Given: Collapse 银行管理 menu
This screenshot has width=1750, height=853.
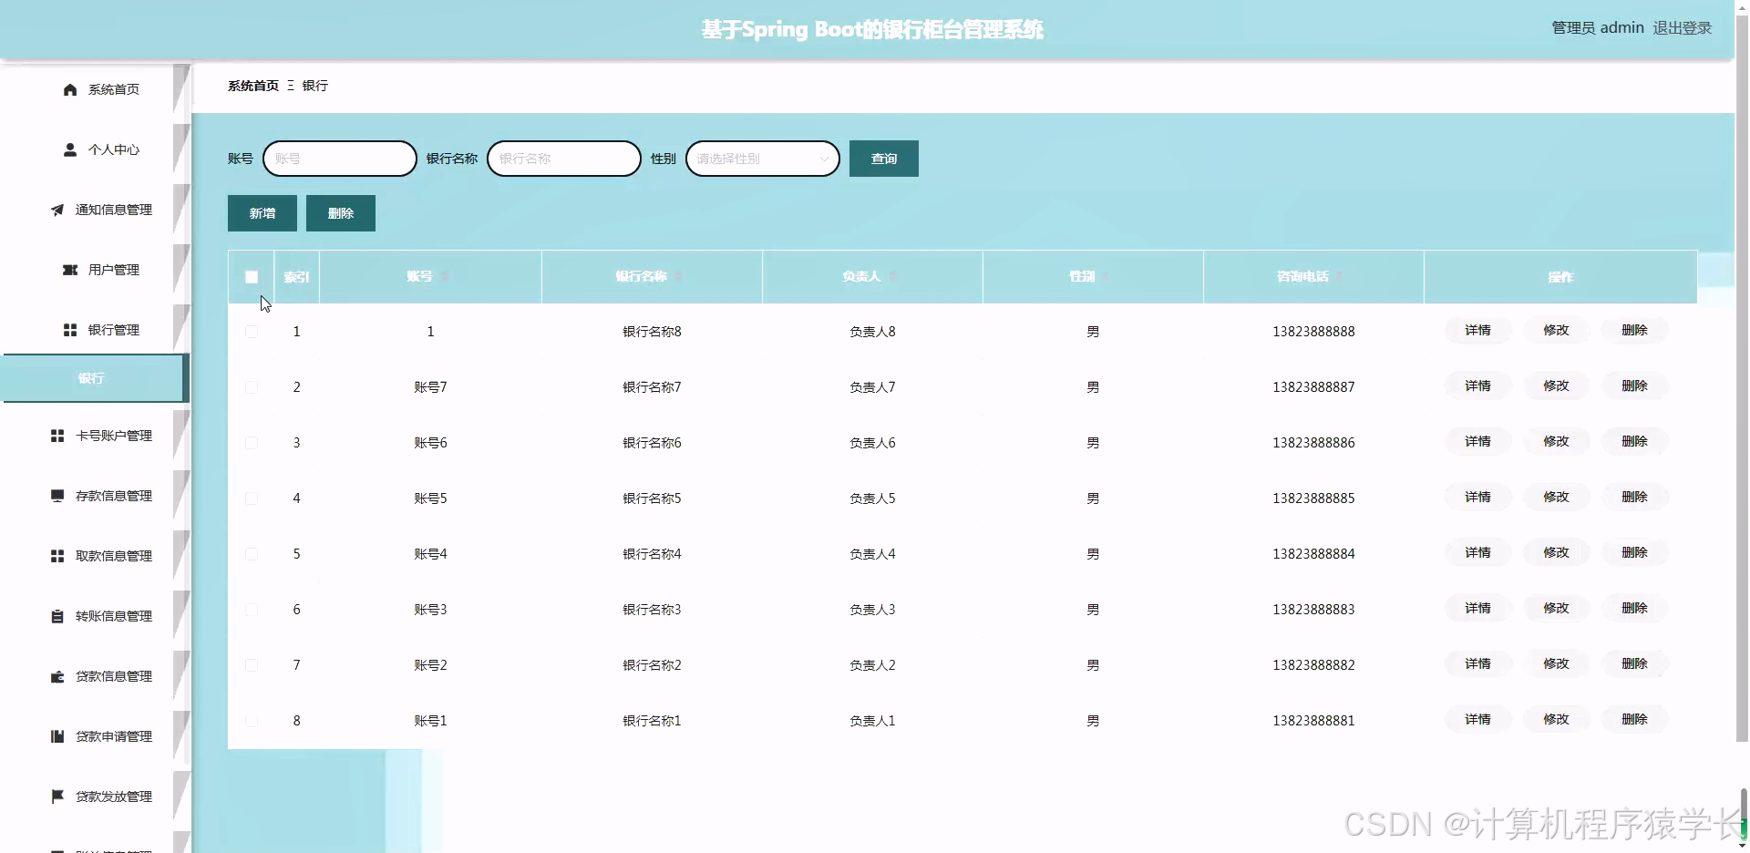Looking at the screenshot, I should coord(96,330).
